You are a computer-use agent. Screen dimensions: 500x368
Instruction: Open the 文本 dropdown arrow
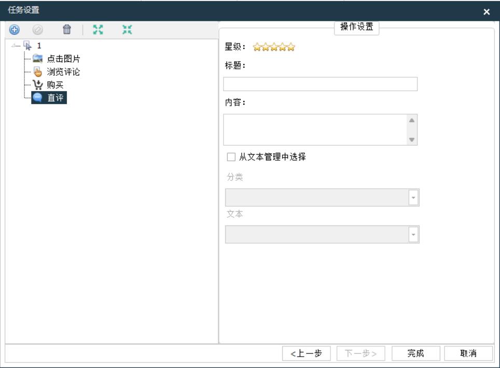[x=413, y=234]
